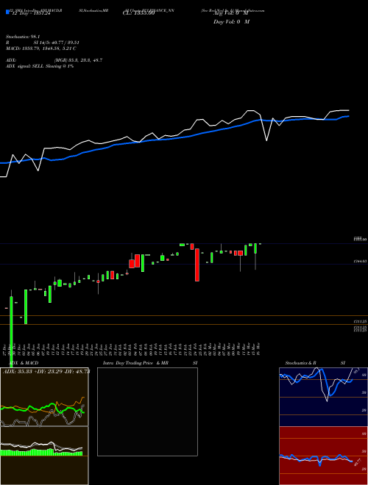368x485 pixels.
Task: Click the 'Stochastics & R' panel heading
Action: point(300,363)
